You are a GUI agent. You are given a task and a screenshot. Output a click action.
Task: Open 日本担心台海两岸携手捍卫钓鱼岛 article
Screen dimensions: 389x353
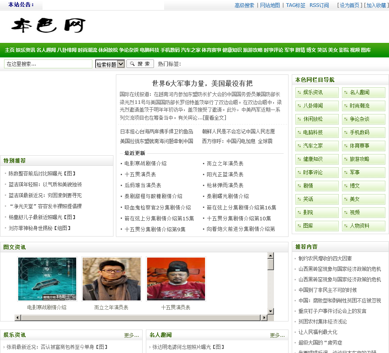[156, 131]
